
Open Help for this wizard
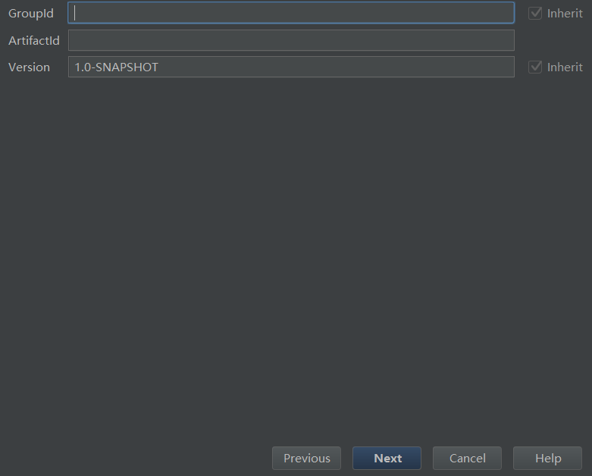pos(547,458)
